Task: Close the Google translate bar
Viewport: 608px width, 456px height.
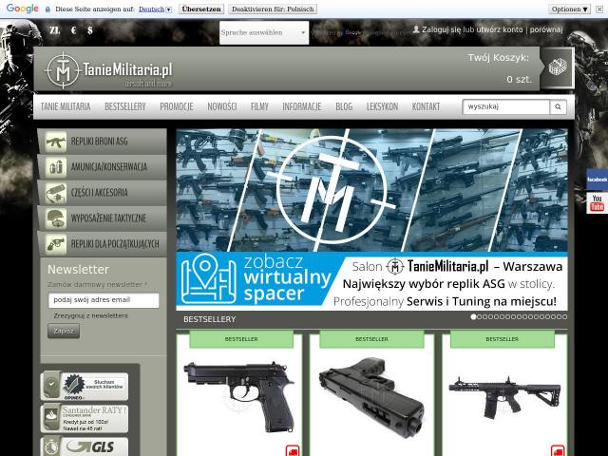Action: [599, 9]
